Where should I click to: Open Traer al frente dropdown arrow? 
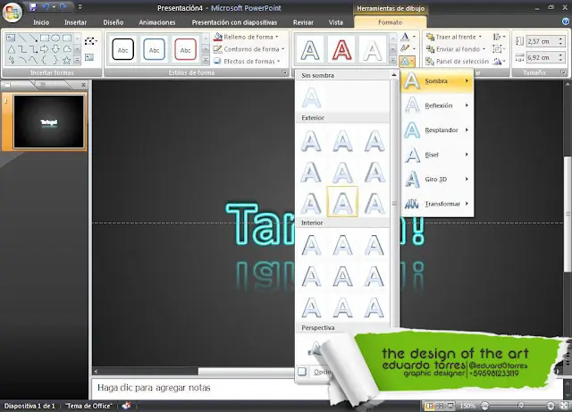480,37
